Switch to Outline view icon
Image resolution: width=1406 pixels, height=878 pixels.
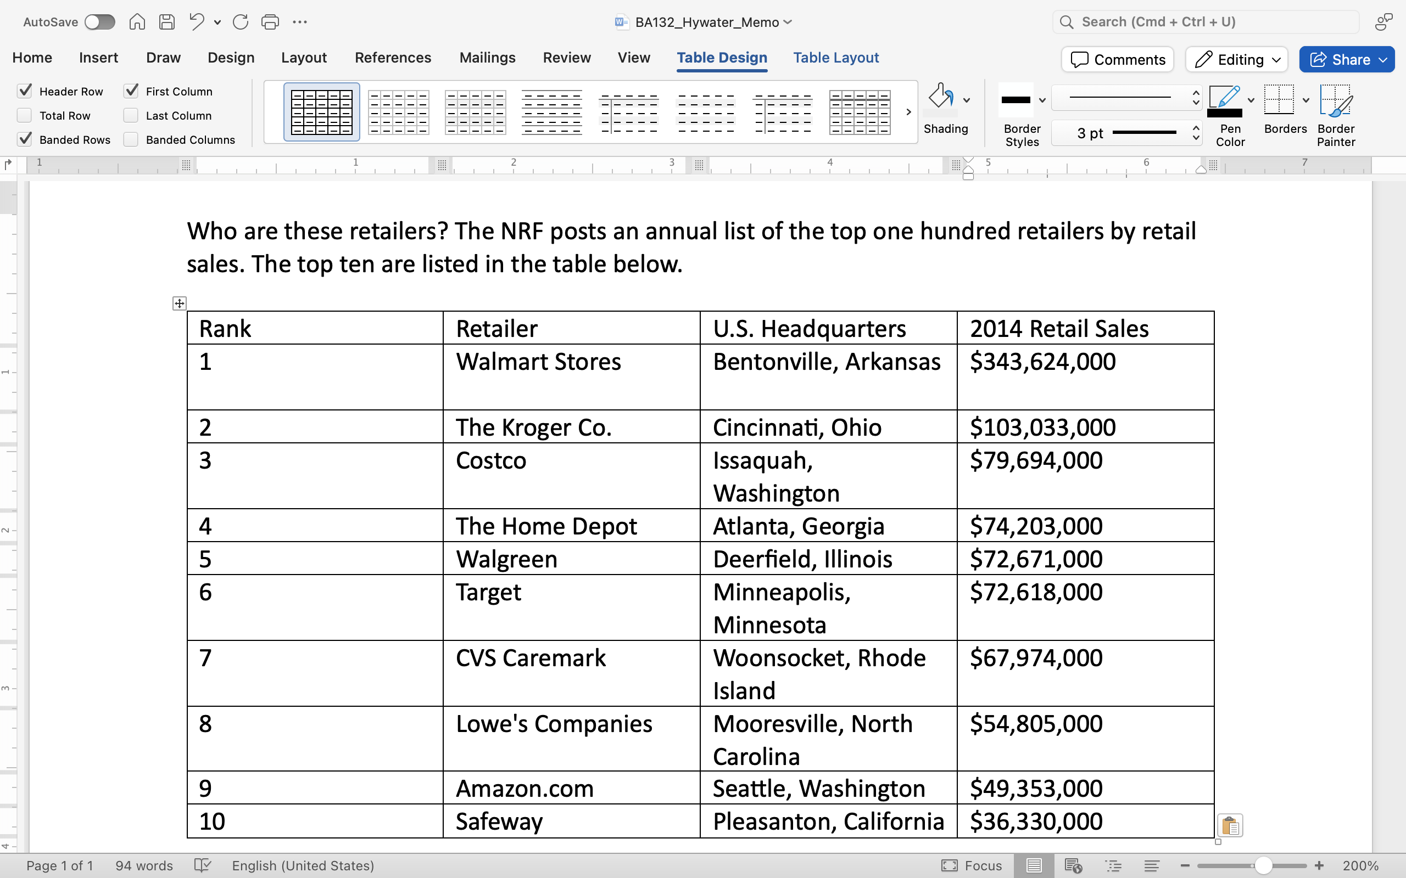(x=1113, y=866)
